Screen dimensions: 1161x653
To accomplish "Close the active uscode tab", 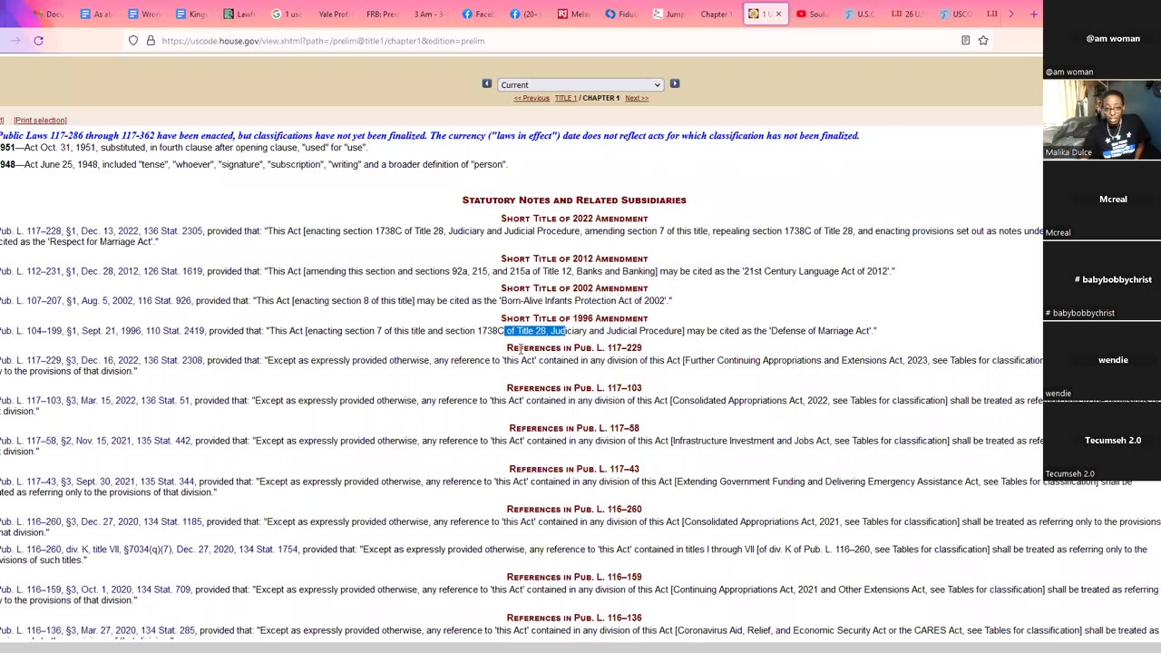I will [778, 14].
